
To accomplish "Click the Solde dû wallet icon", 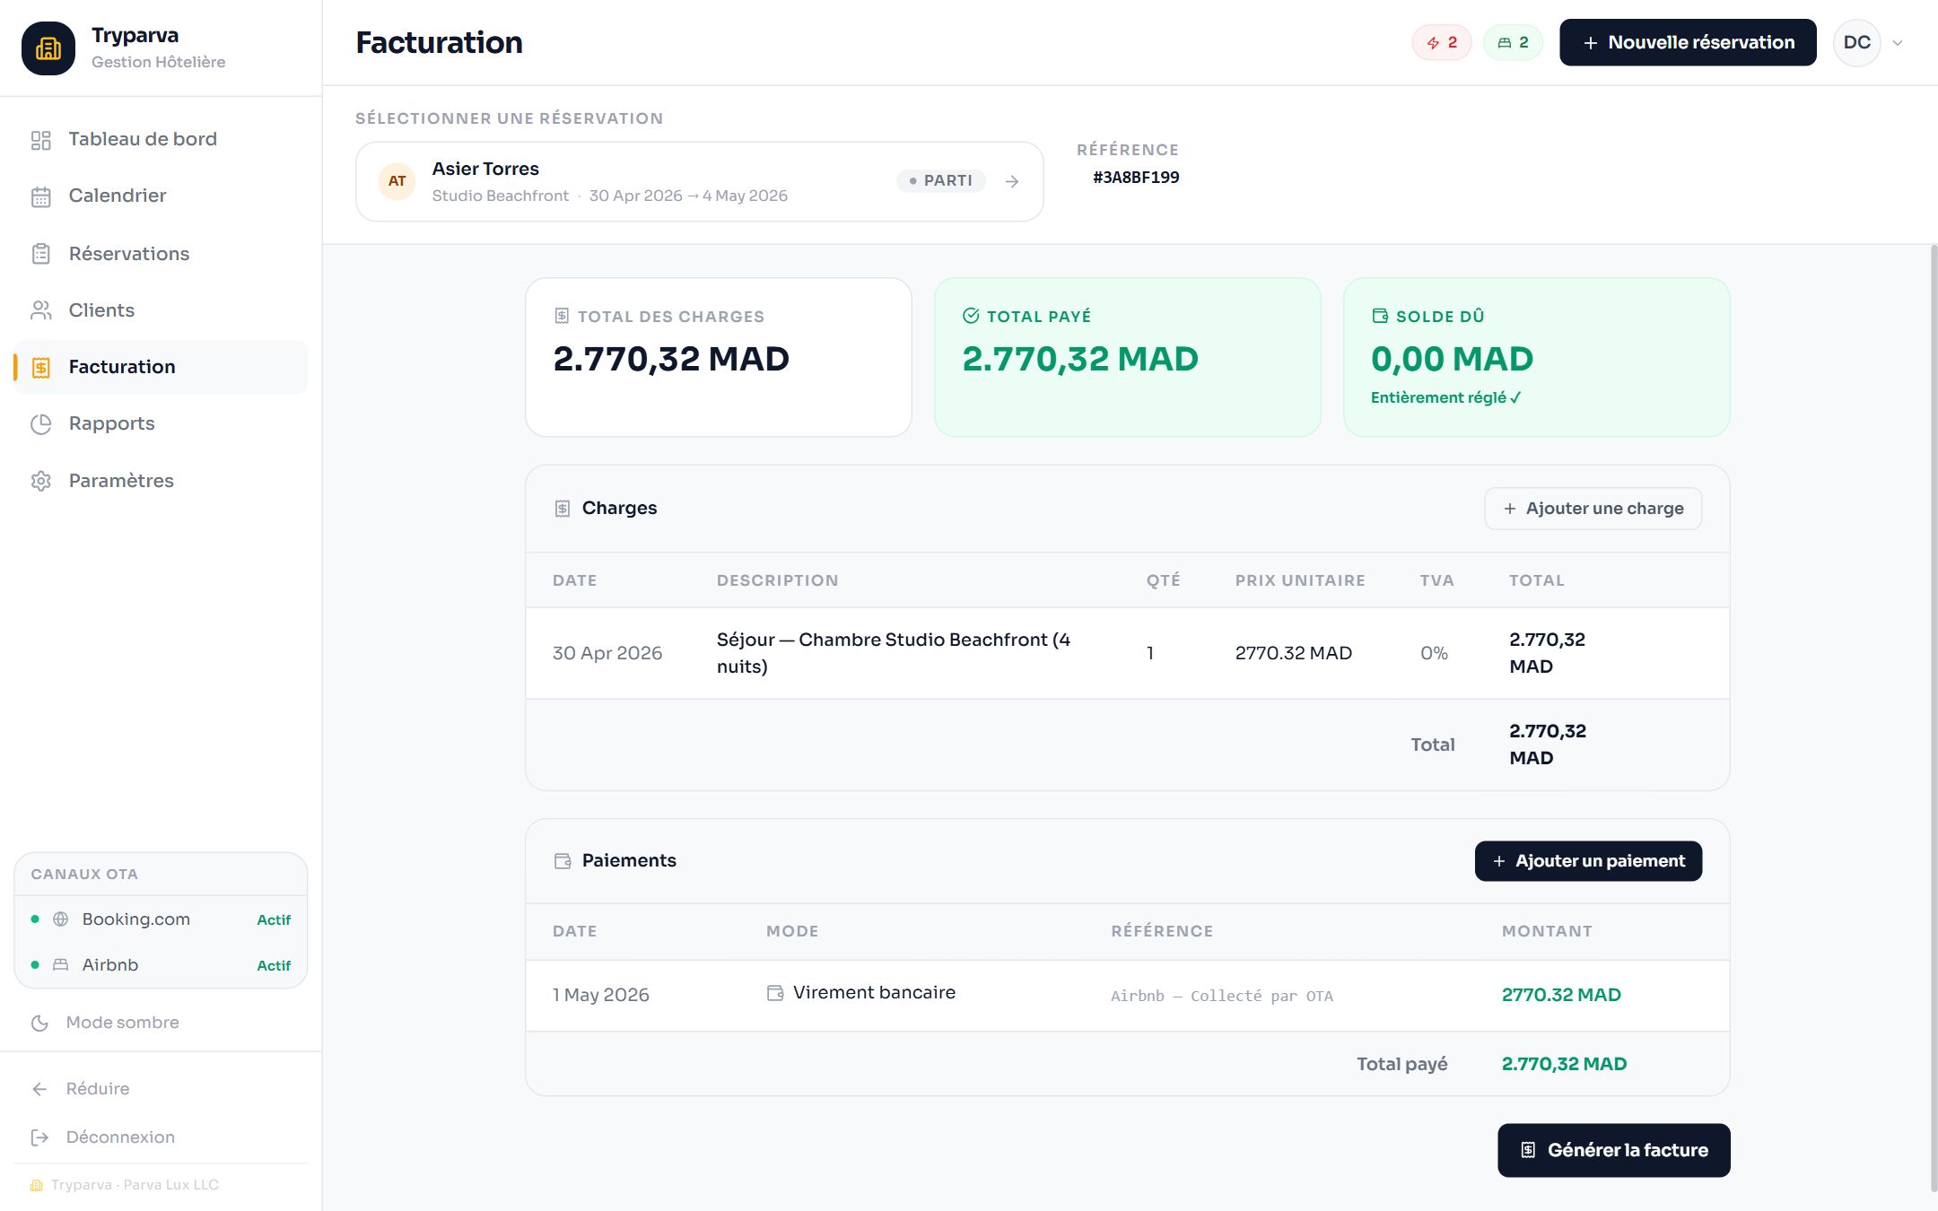I will click(1380, 316).
